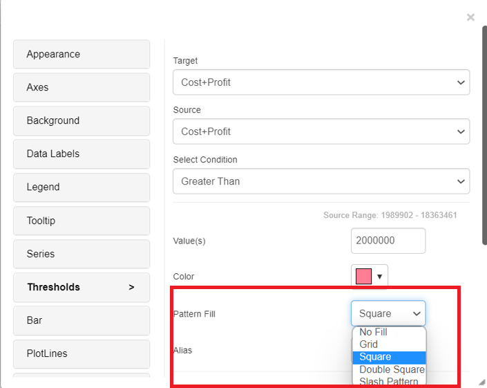Close the settings dialog with X
The image size is (487, 388).
[x=470, y=17]
